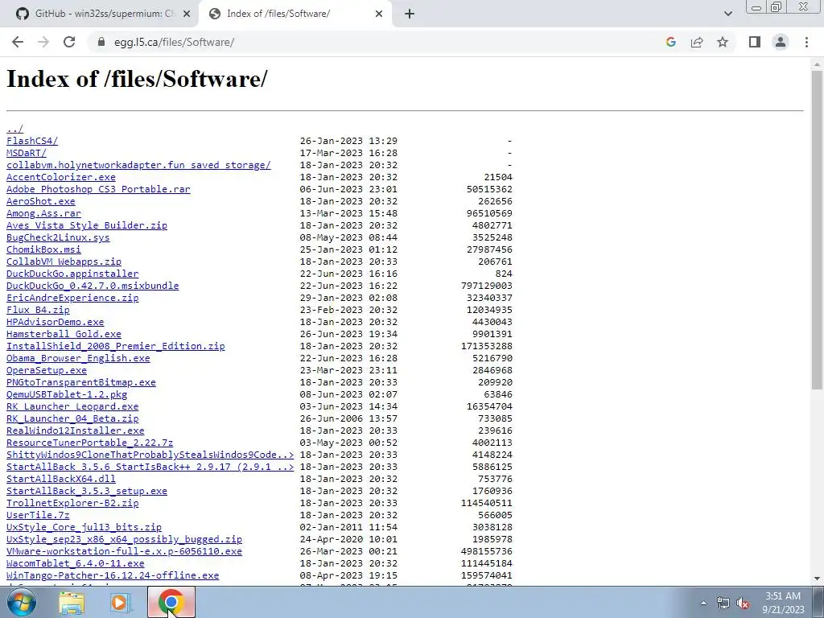The width and height of the screenshot is (824, 618).
Task: Download PNGtoTransparentBitmap.exe
Action: click(81, 382)
